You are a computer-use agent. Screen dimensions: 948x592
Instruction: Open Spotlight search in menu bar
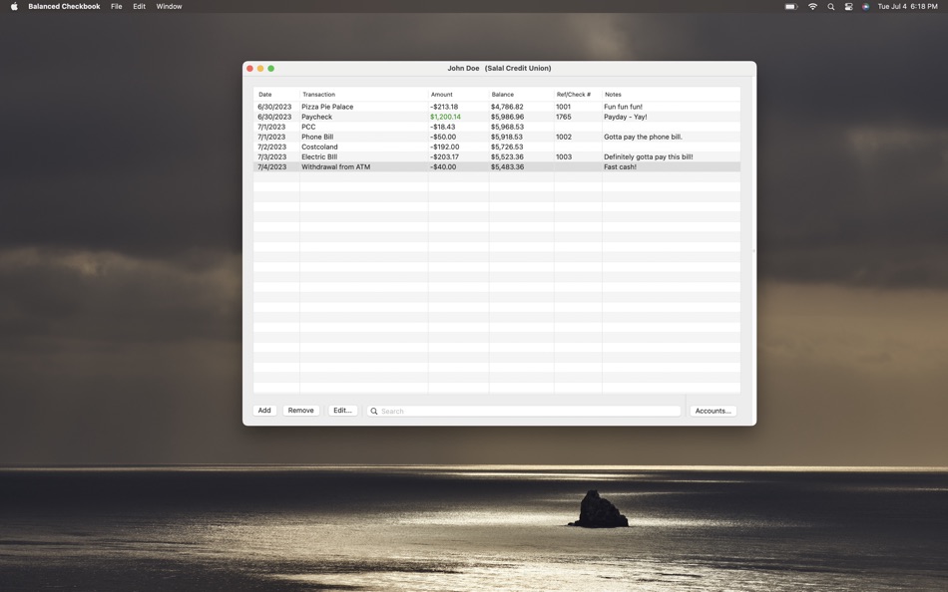(x=830, y=6)
